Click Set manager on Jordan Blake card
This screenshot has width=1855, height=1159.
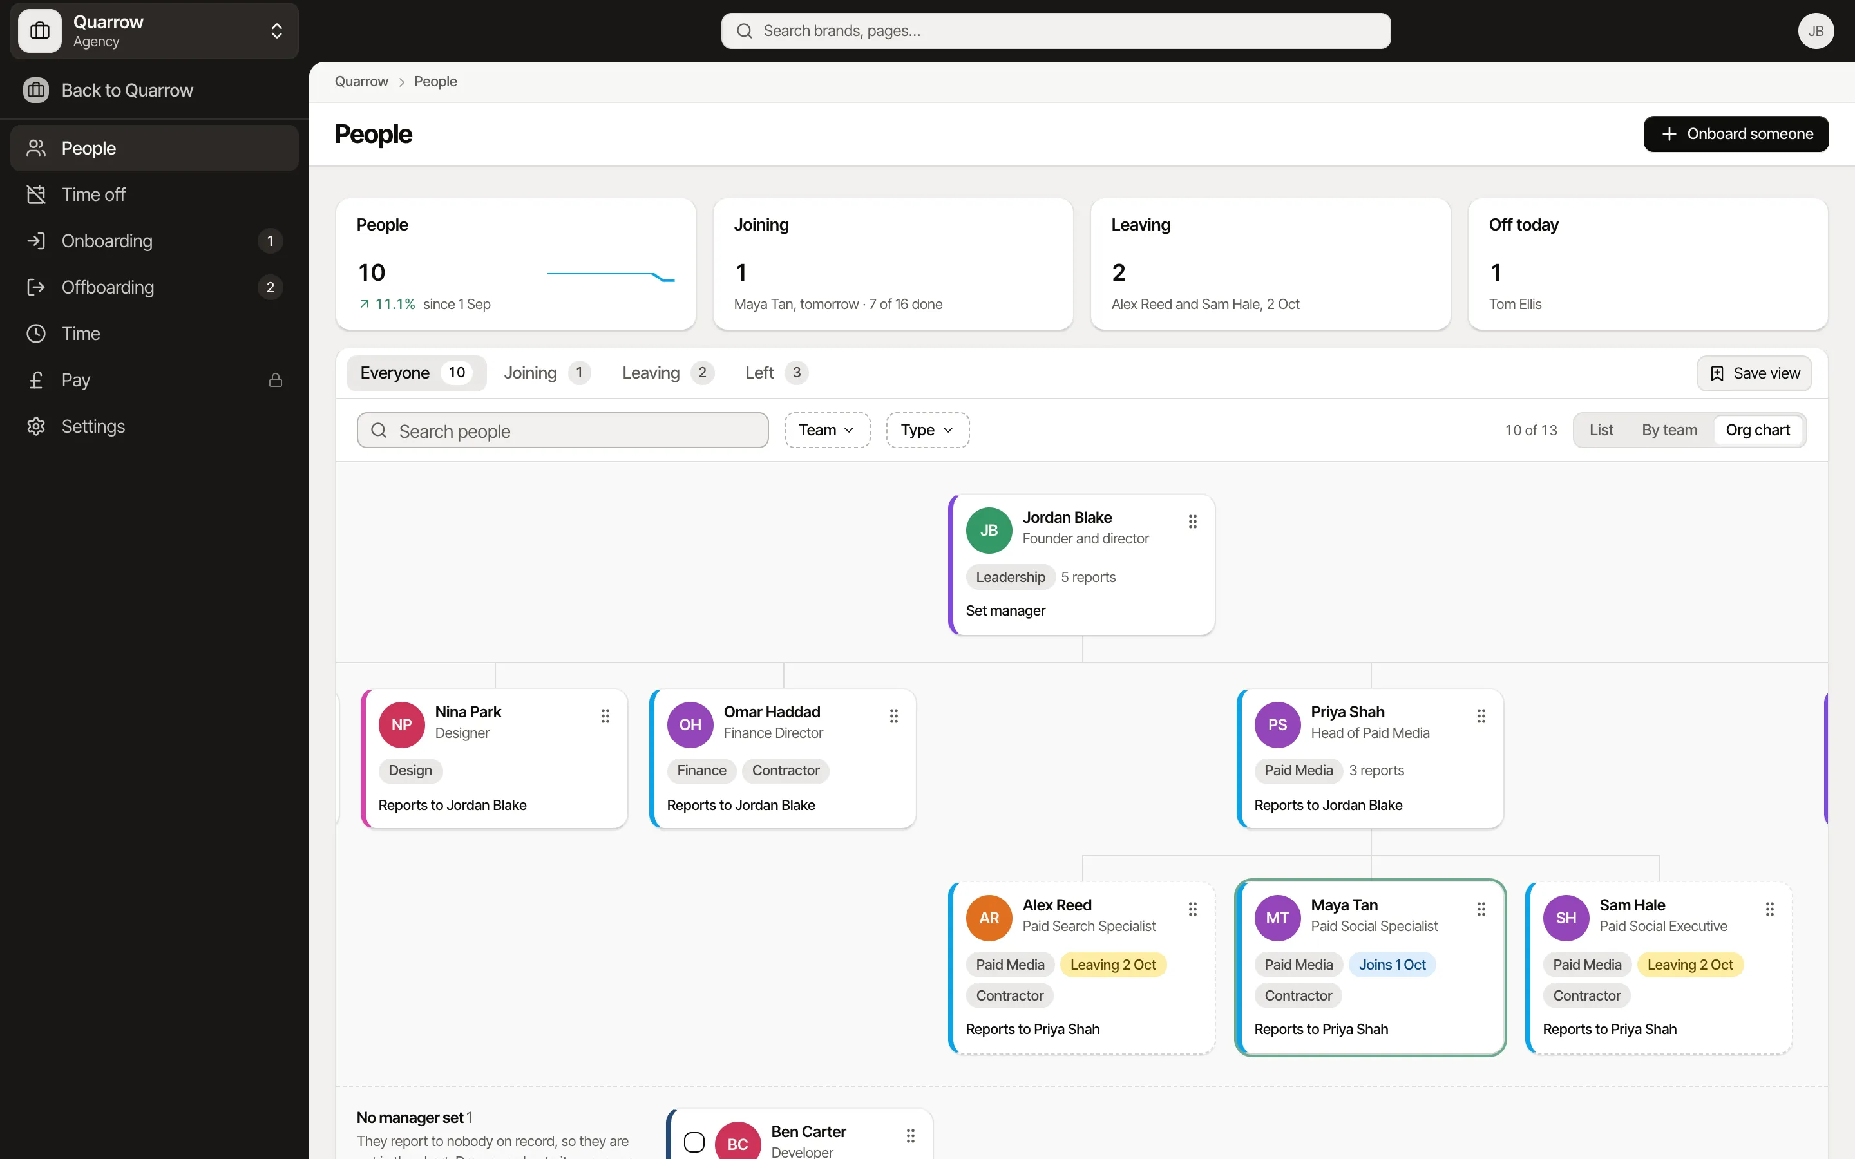click(x=1005, y=611)
